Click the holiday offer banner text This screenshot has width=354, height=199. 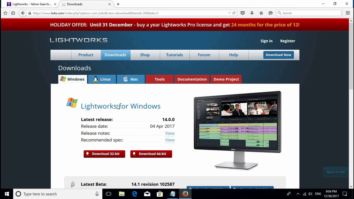coord(175,25)
